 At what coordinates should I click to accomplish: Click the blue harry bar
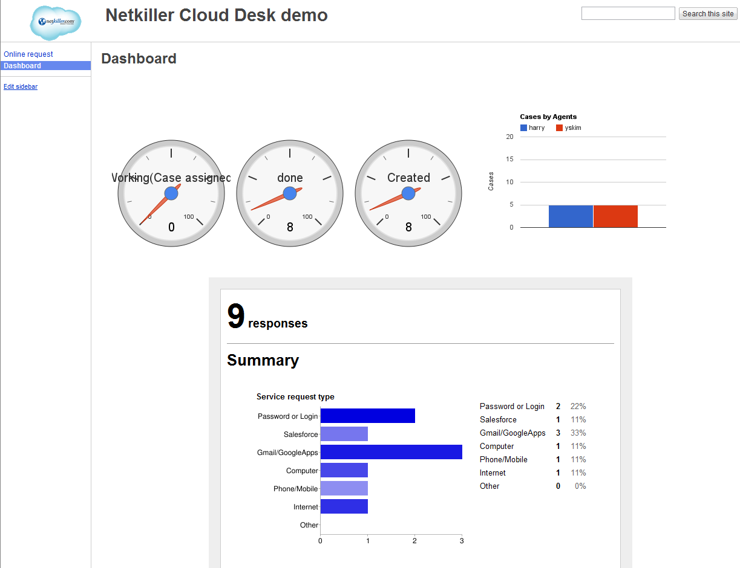tap(571, 216)
